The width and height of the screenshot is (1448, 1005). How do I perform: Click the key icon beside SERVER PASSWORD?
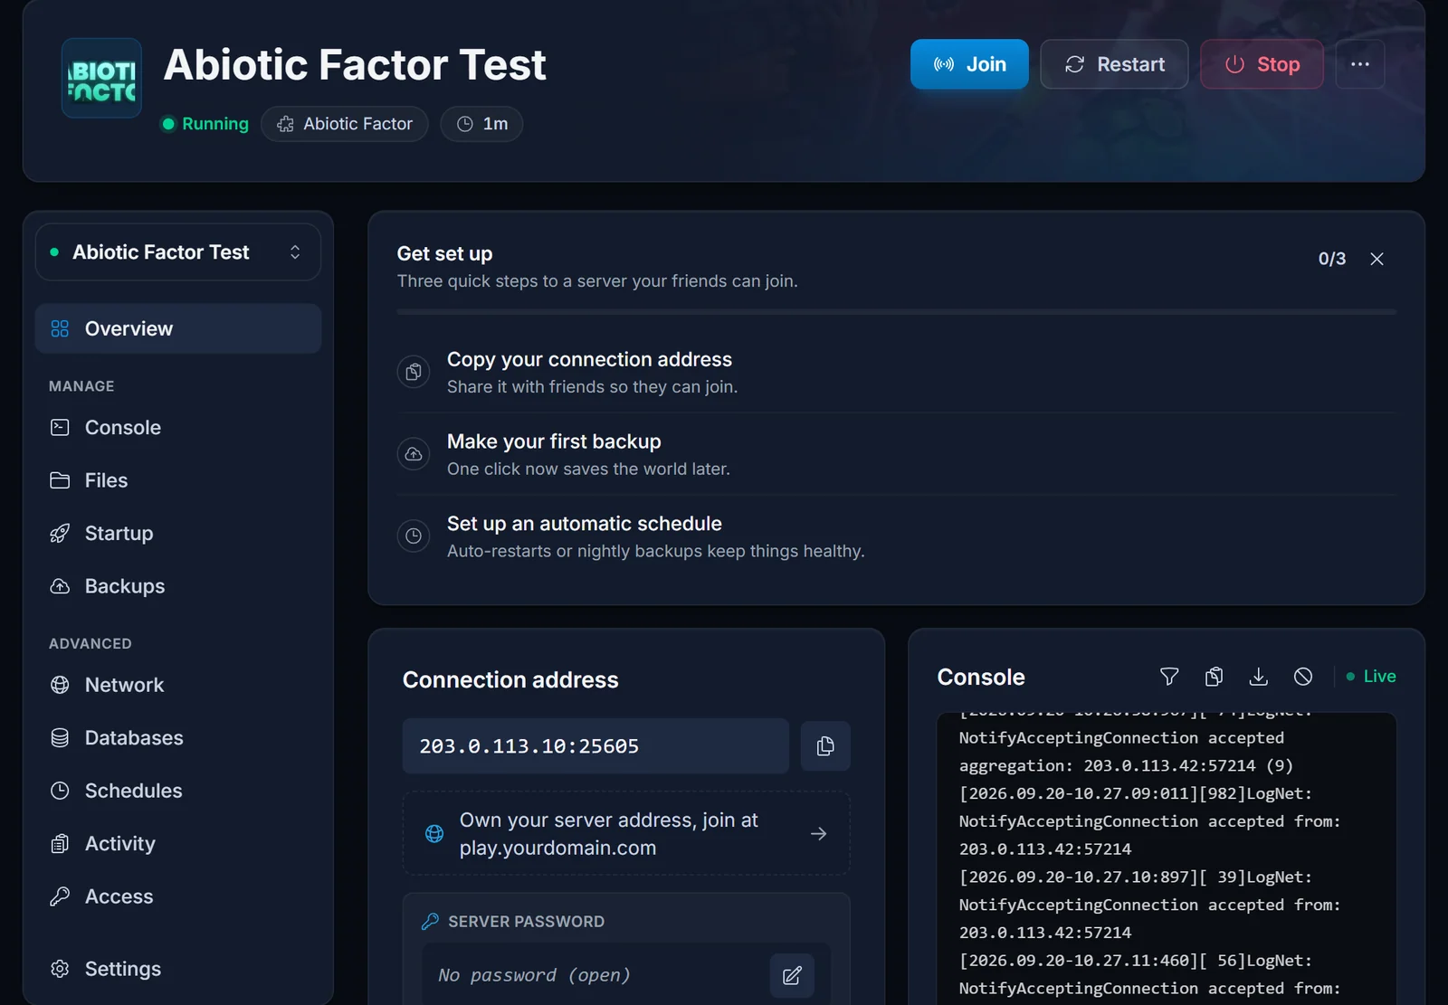point(430,922)
